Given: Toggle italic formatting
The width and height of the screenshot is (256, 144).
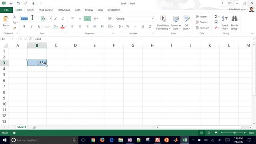Looking at the screenshot, I should (x=32, y=26).
